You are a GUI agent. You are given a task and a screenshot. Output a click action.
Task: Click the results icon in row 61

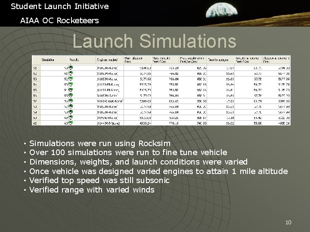click(71, 123)
